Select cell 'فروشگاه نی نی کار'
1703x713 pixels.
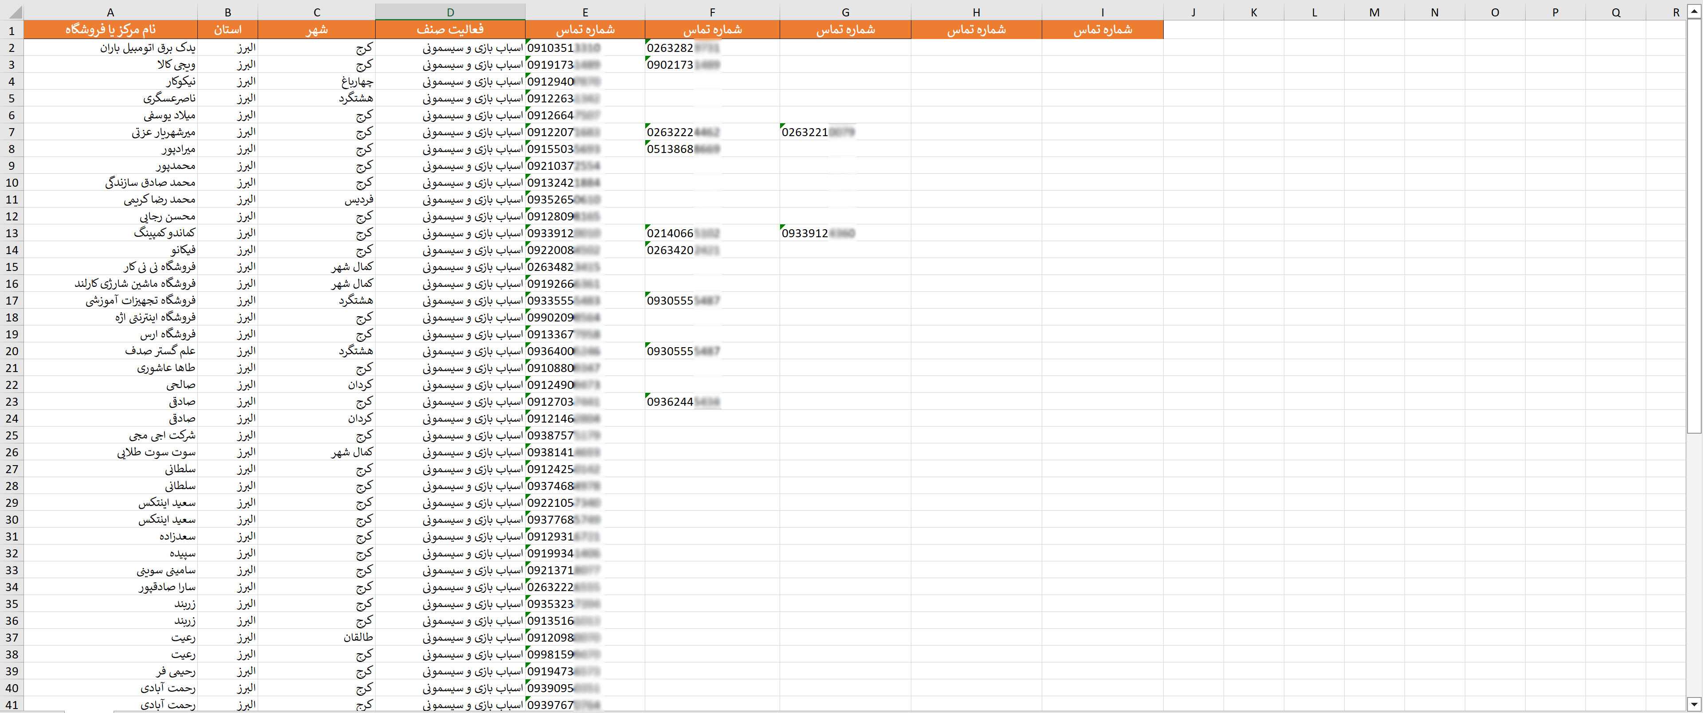click(x=110, y=267)
